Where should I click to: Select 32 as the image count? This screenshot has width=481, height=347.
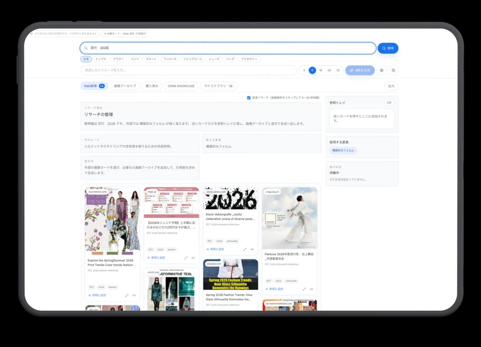[x=338, y=70]
